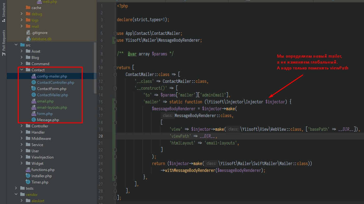Image resolution: width=364 pixels, height=204 pixels.
Task: Click the Pull Requests panel icon
Action: (3, 54)
